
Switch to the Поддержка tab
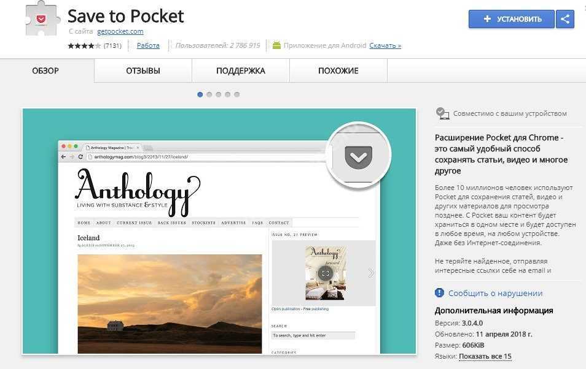[240, 70]
